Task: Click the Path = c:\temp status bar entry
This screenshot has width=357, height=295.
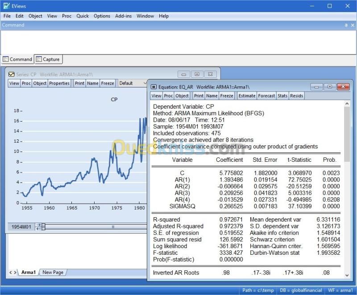Action: tap(258, 290)
